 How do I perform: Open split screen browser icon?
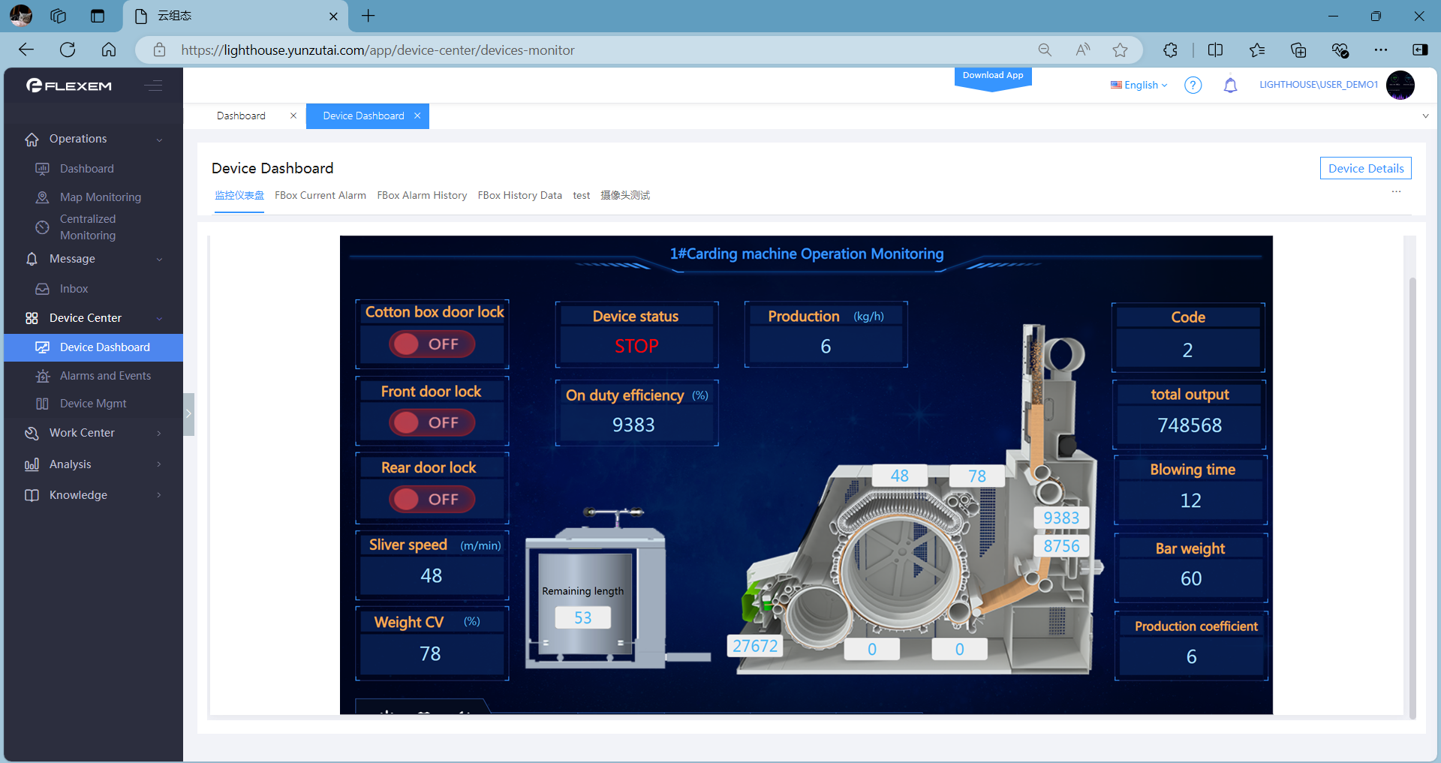(1216, 50)
